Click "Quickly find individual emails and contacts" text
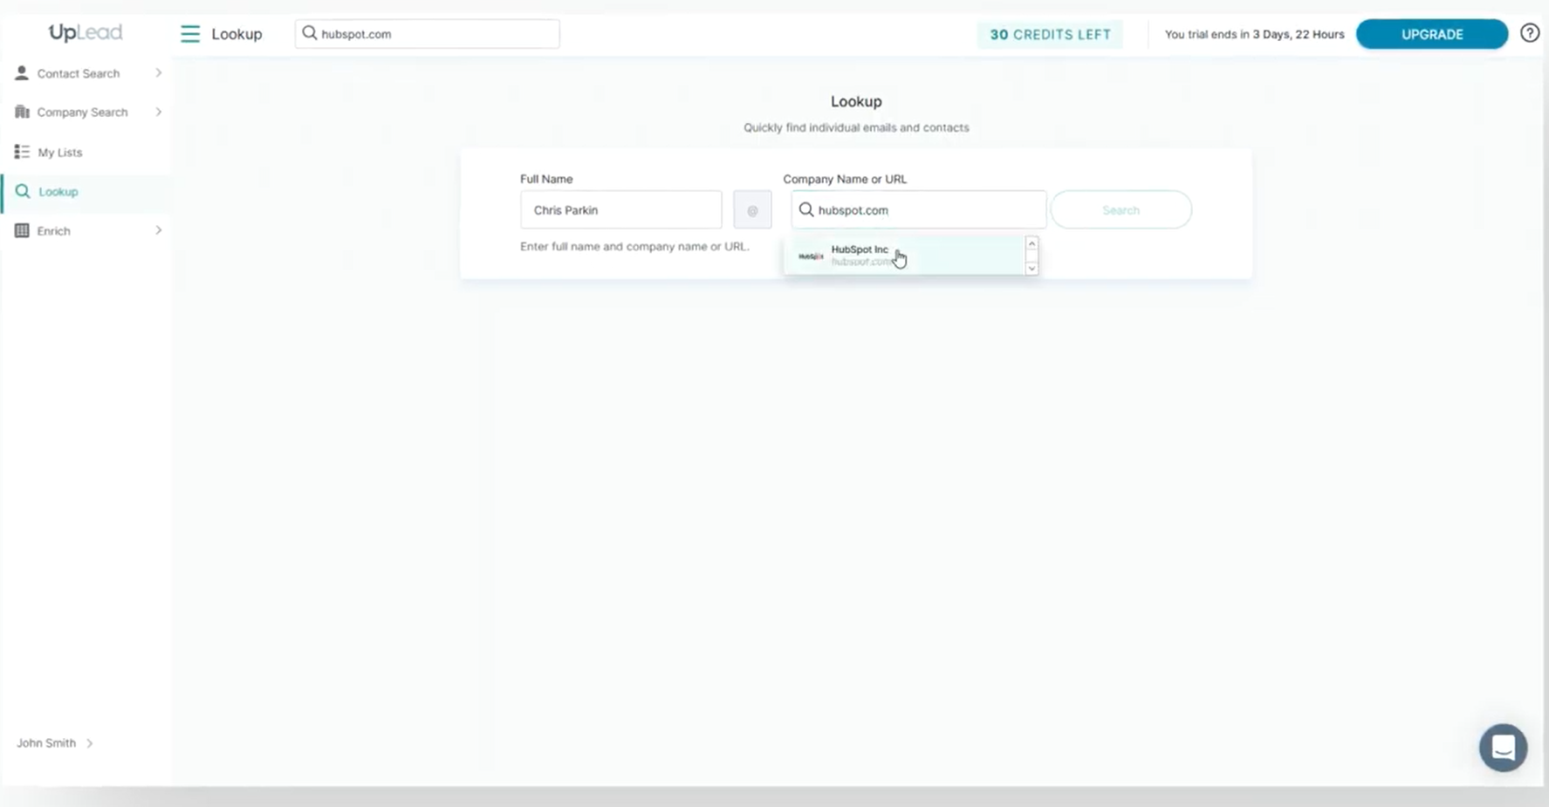This screenshot has width=1549, height=807. point(856,127)
